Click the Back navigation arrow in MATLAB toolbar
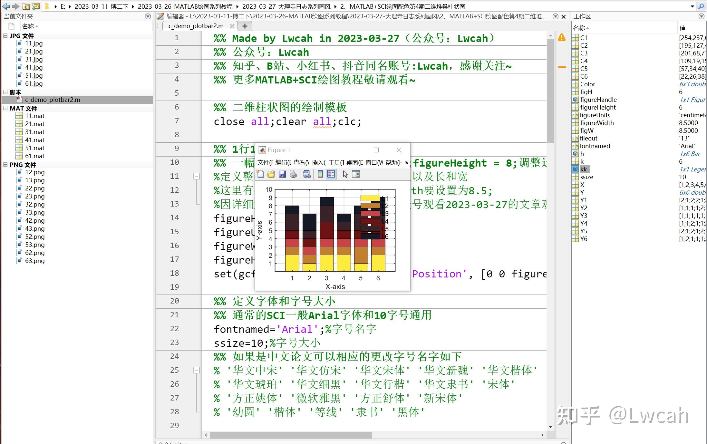Image resolution: width=707 pixels, height=444 pixels. (x=5, y=6)
